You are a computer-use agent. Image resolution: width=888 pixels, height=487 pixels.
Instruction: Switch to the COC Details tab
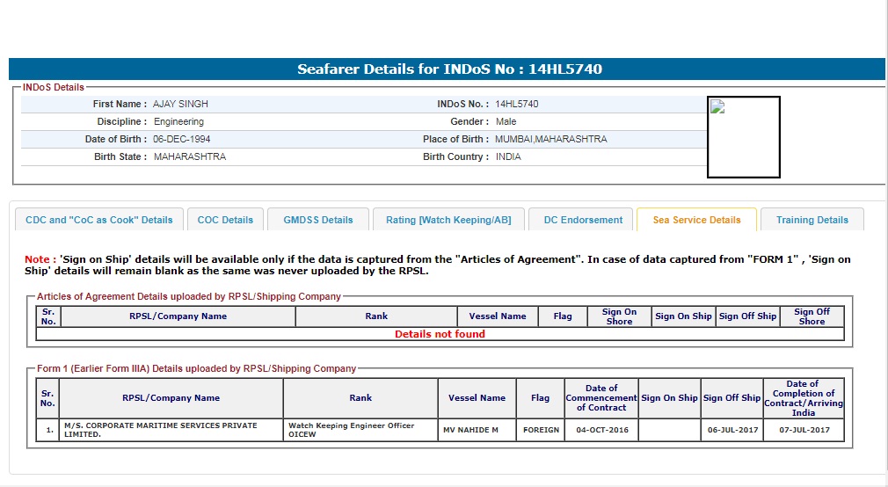click(225, 220)
